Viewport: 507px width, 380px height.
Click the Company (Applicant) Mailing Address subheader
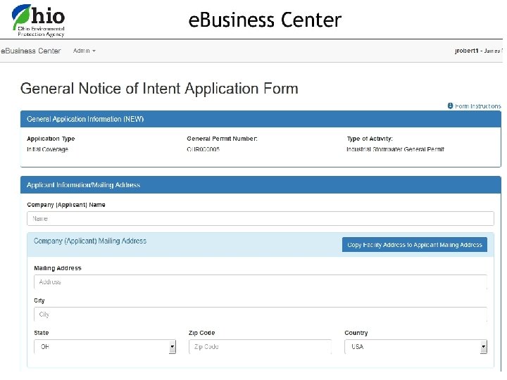(90, 241)
